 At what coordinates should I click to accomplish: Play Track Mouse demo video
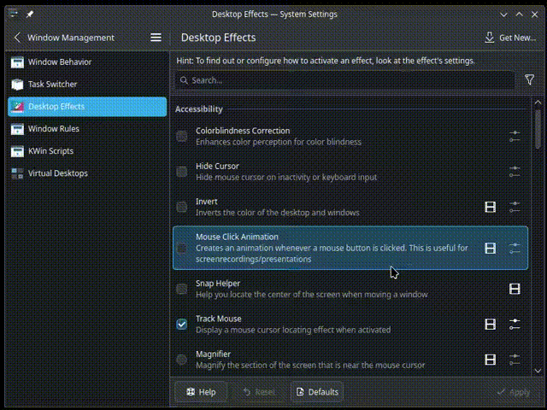[x=490, y=325]
